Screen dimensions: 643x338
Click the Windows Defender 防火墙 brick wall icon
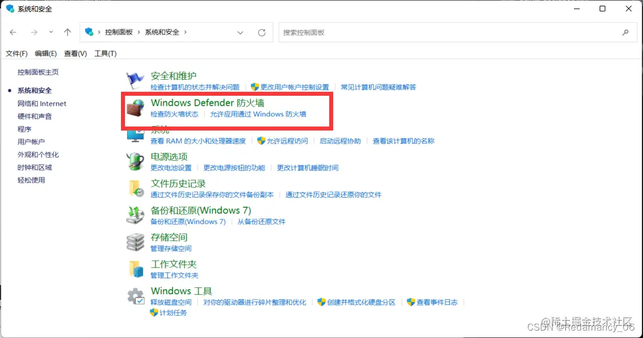click(135, 108)
